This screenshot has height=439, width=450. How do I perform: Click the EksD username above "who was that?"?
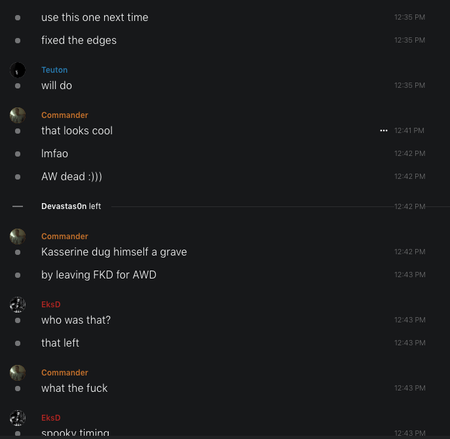(x=51, y=305)
